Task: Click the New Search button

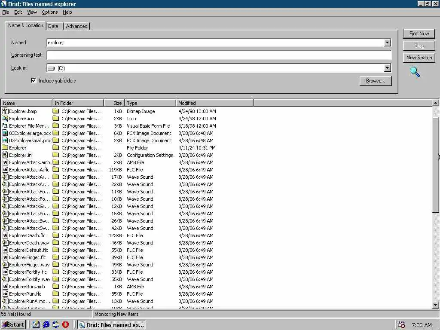Action: point(419,58)
